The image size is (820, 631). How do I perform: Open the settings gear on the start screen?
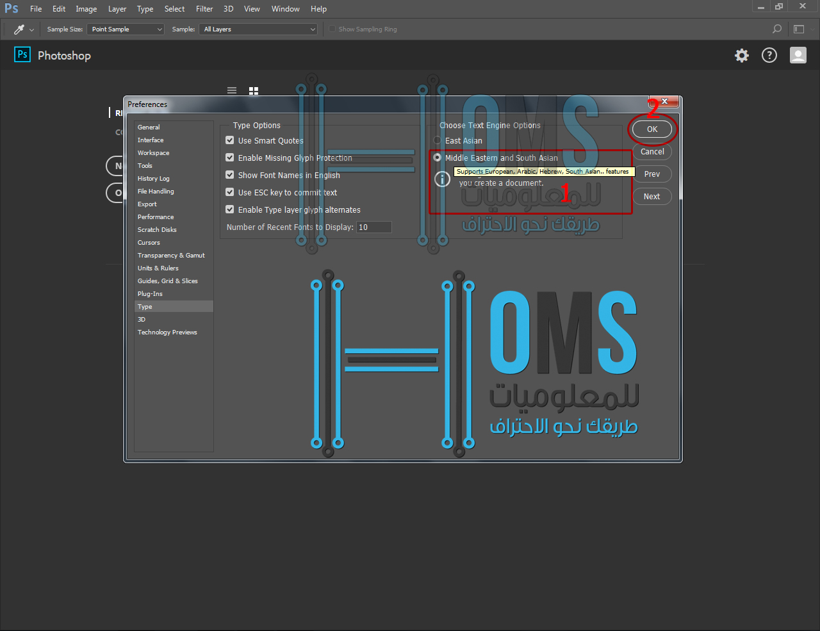click(x=742, y=55)
